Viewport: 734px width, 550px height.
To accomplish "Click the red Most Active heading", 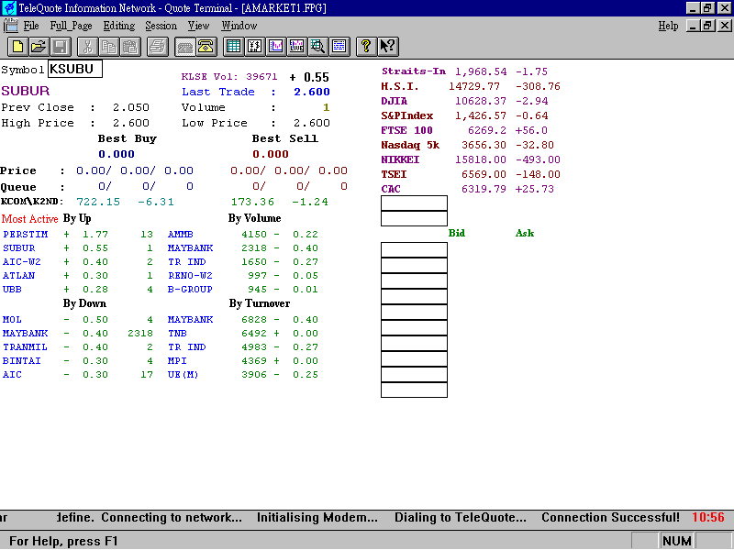I will (x=29, y=219).
